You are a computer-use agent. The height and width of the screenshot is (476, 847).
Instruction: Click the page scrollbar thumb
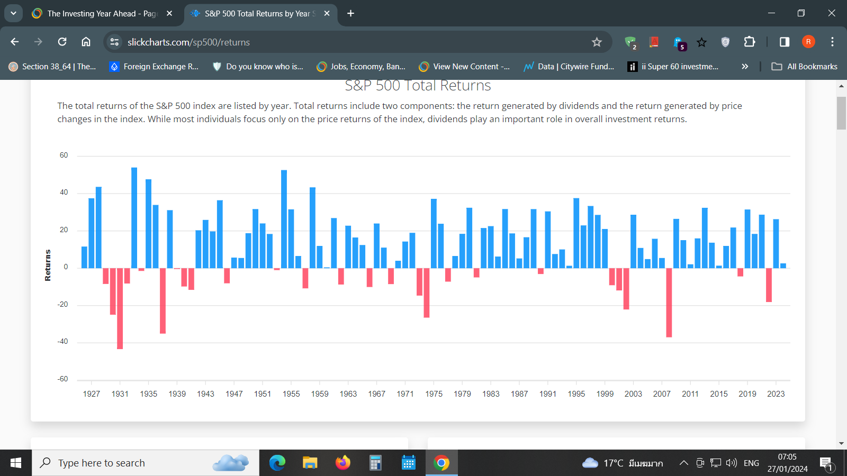841,113
